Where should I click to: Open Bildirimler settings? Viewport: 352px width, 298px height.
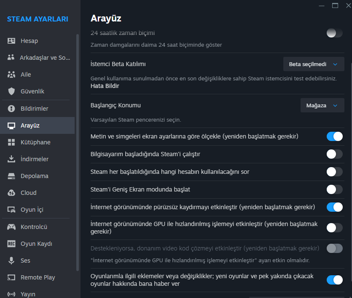pyautogui.click(x=37, y=109)
